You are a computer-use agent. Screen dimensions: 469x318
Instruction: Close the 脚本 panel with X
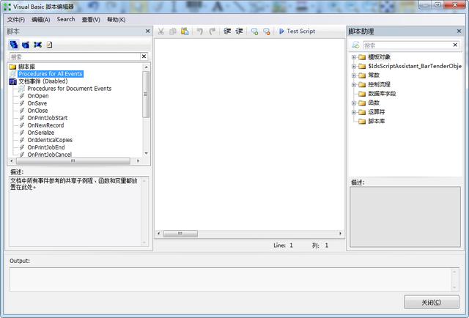147,32
